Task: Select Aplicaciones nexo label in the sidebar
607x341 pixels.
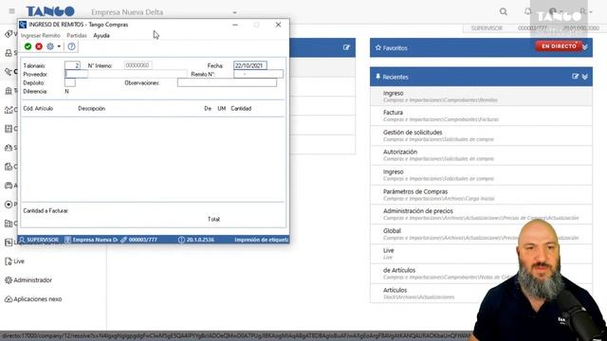Action: click(38, 299)
